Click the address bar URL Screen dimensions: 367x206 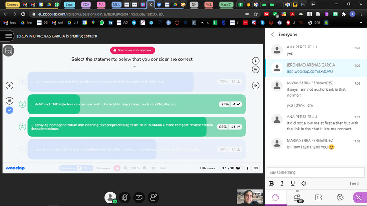pyautogui.click(x=101, y=14)
